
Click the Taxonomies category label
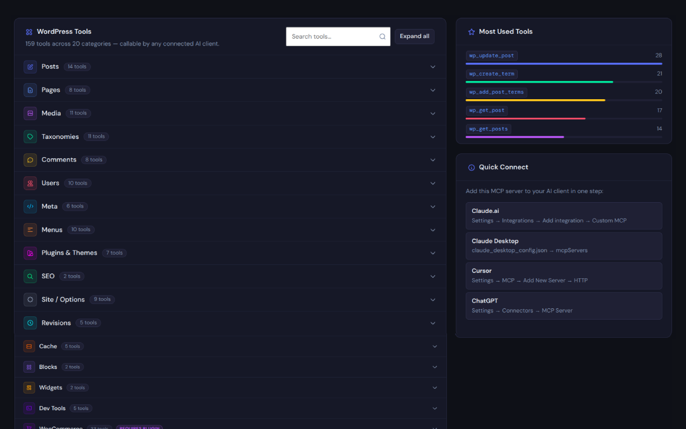60,137
